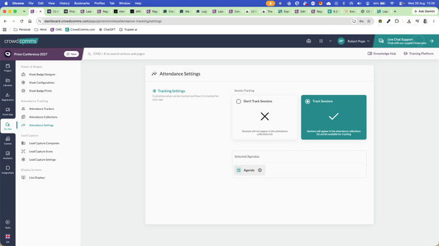Image resolution: width=439 pixels, height=246 pixels.
Task: Click the UK flag language selector
Action: click(8, 236)
